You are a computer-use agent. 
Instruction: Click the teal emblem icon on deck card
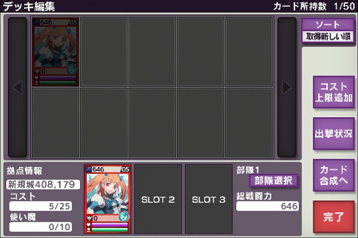124,217
